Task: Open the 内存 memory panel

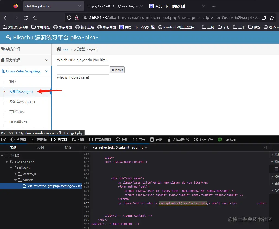Action: [x=139, y=139]
